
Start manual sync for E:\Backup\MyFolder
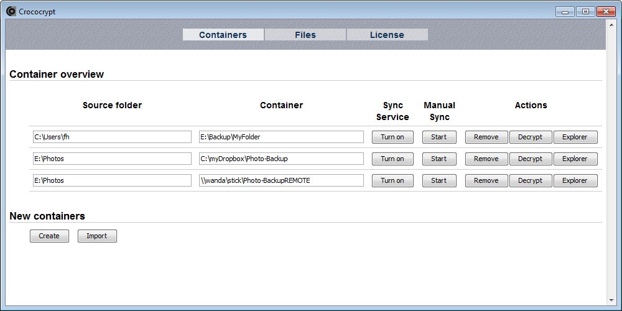(439, 137)
